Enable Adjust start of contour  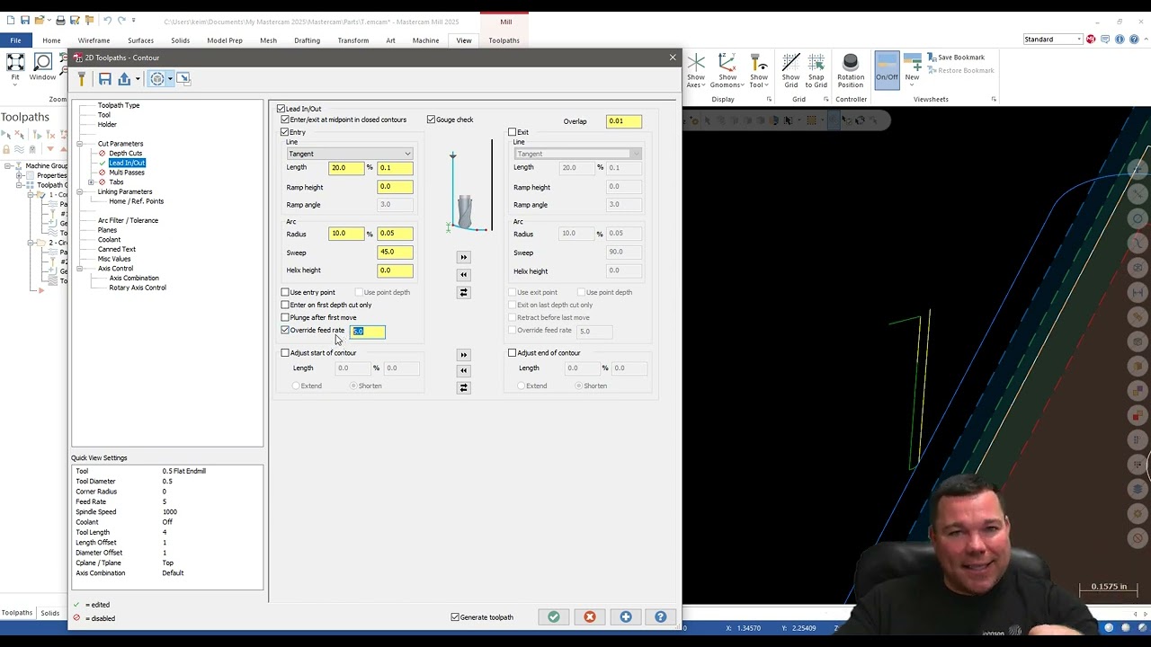point(285,353)
